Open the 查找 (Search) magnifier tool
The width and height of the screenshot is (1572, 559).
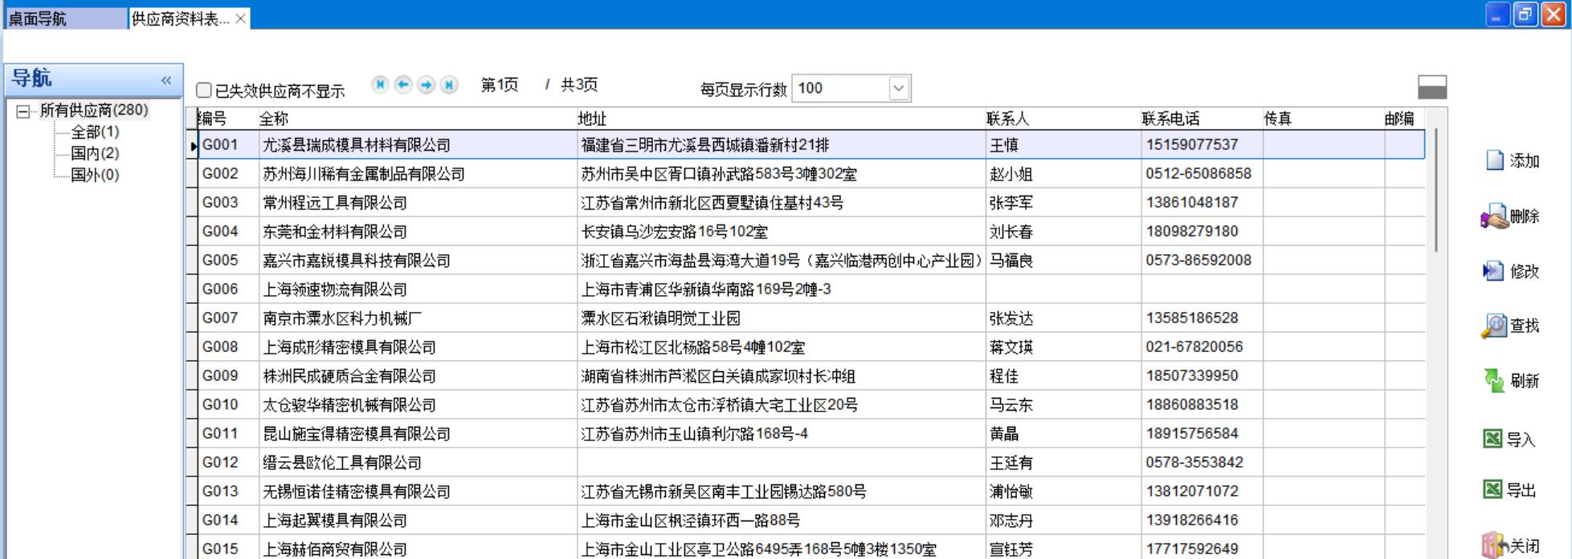[1494, 326]
